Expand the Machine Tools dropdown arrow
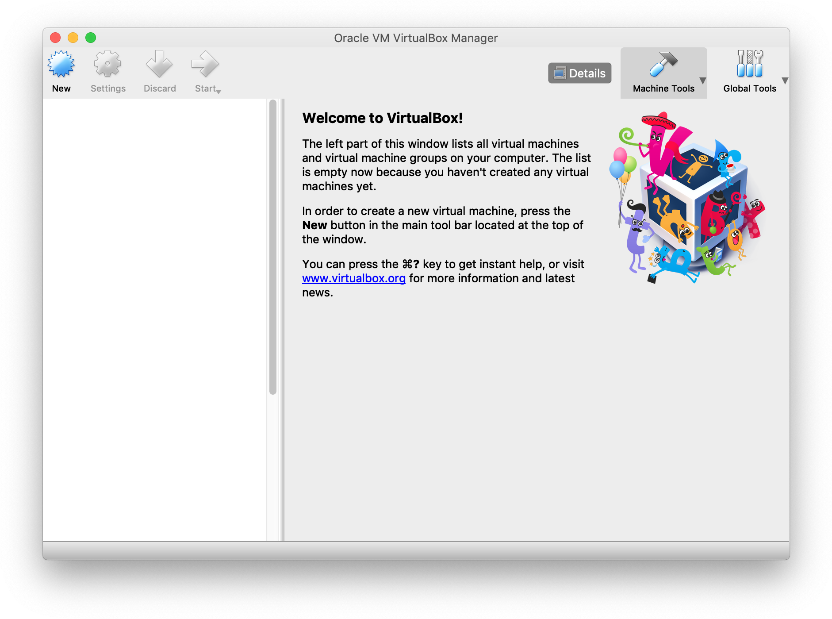 702,81
